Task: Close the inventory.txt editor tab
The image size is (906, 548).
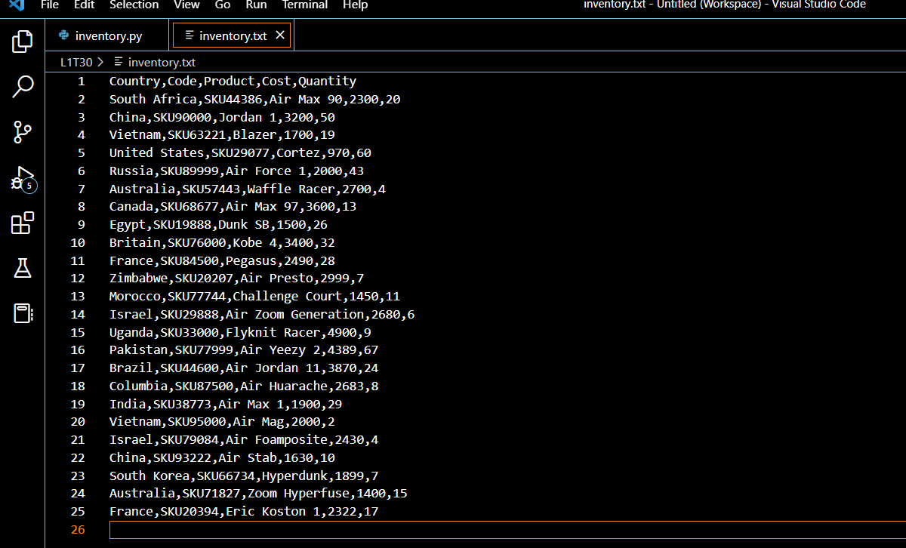Action: click(x=279, y=34)
